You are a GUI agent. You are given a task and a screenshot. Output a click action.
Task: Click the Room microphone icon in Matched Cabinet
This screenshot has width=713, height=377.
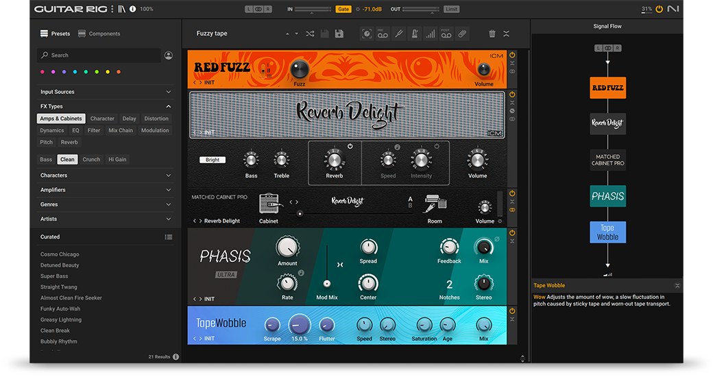pos(435,204)
